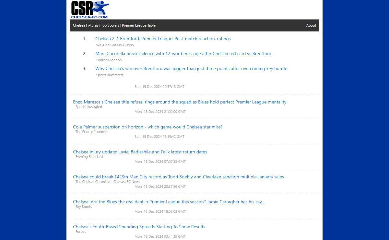Image resolution: width=389 pixels, height=240 pixels.
Task: Select the Evening Standard source label
Action: point(89,157)
